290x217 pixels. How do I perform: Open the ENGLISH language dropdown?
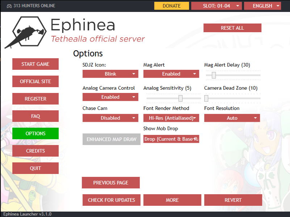(x=262, y=6)
